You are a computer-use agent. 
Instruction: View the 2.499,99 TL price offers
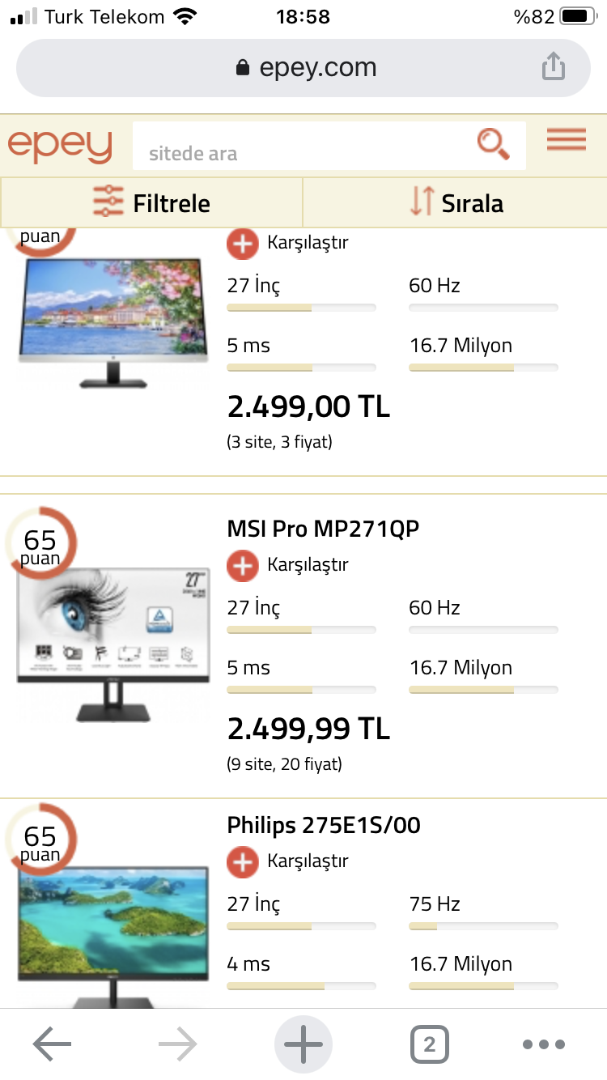click(x=308, y=729)
